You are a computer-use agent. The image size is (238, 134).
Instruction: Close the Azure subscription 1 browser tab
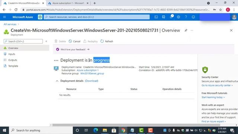click(x=87, y=3)
